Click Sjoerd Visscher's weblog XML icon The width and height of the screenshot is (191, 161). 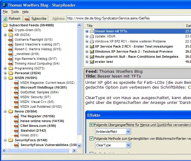point(10,45)
